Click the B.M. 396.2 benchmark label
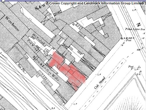Viewport: 146px width, 110px height. click(129, 38)
